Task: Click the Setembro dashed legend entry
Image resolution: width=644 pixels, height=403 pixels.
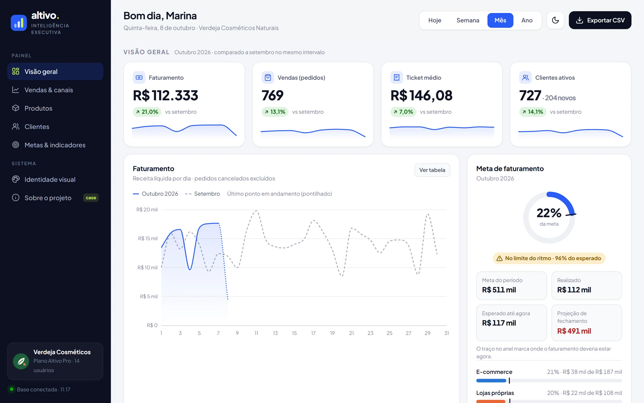Action: pos(202,194)
